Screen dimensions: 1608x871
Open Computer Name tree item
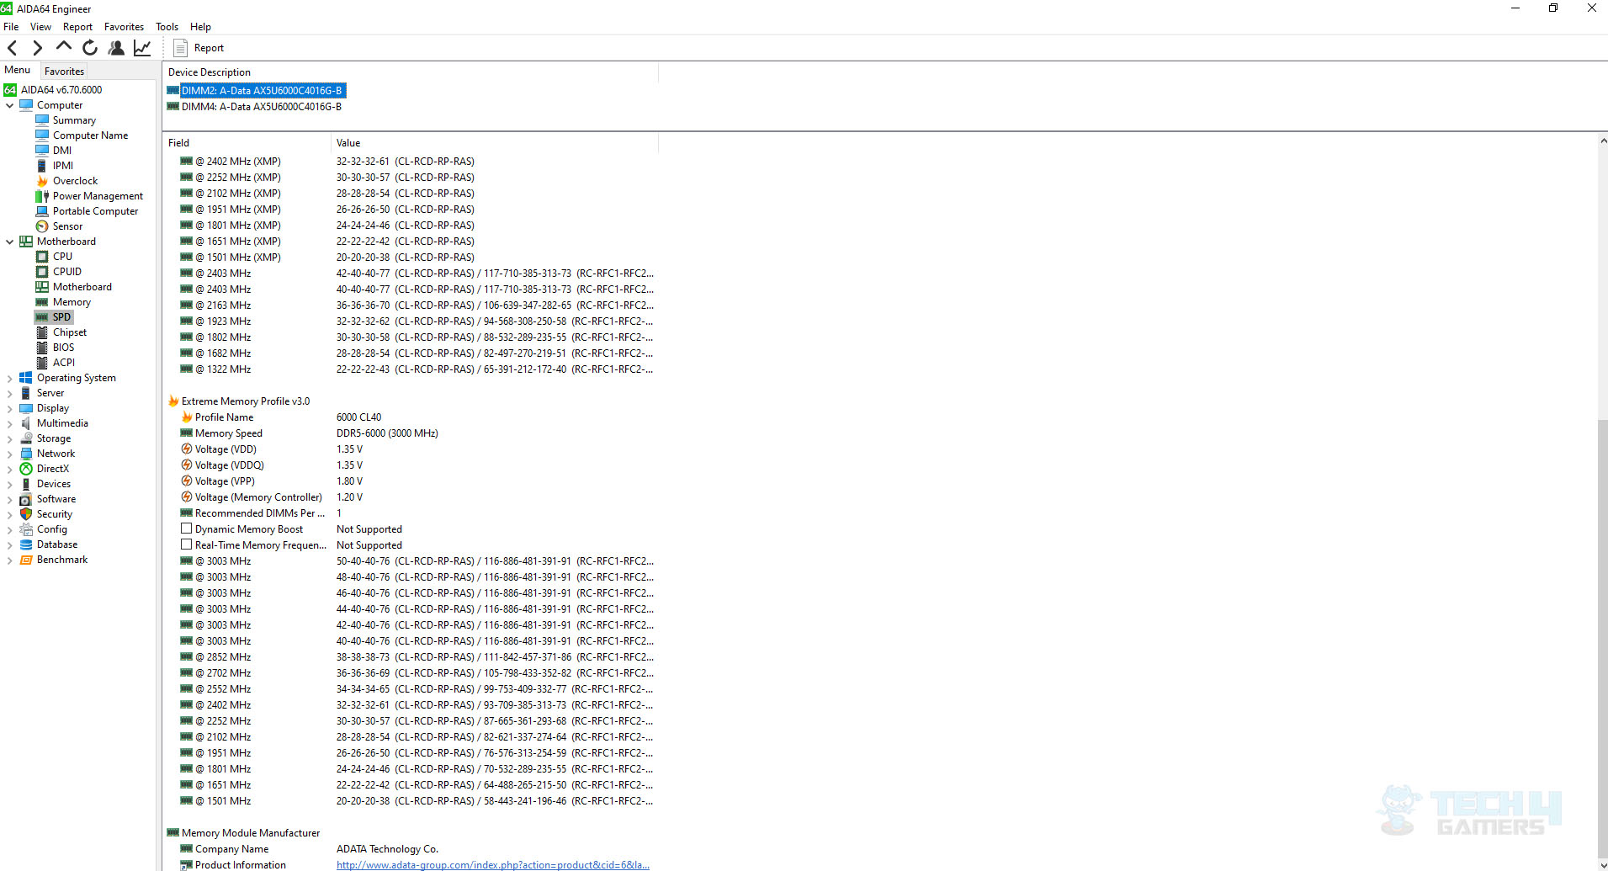(90, 135)
